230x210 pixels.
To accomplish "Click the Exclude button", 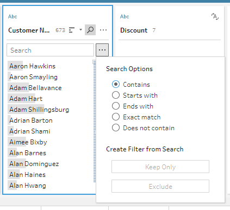I will (160, 186).
